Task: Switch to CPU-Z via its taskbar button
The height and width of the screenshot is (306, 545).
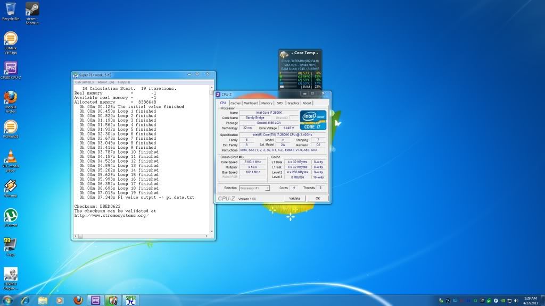Action: [96, 300]
